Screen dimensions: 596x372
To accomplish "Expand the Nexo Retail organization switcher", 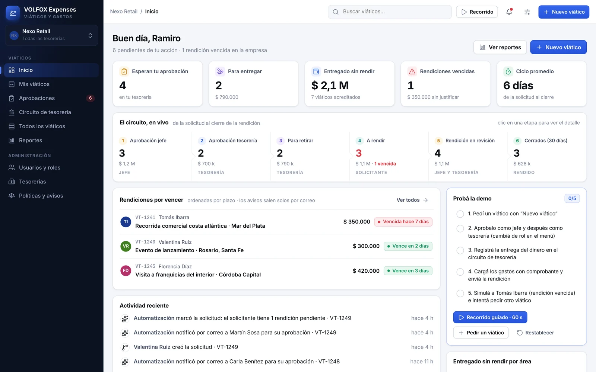I will tap(51, 35).
